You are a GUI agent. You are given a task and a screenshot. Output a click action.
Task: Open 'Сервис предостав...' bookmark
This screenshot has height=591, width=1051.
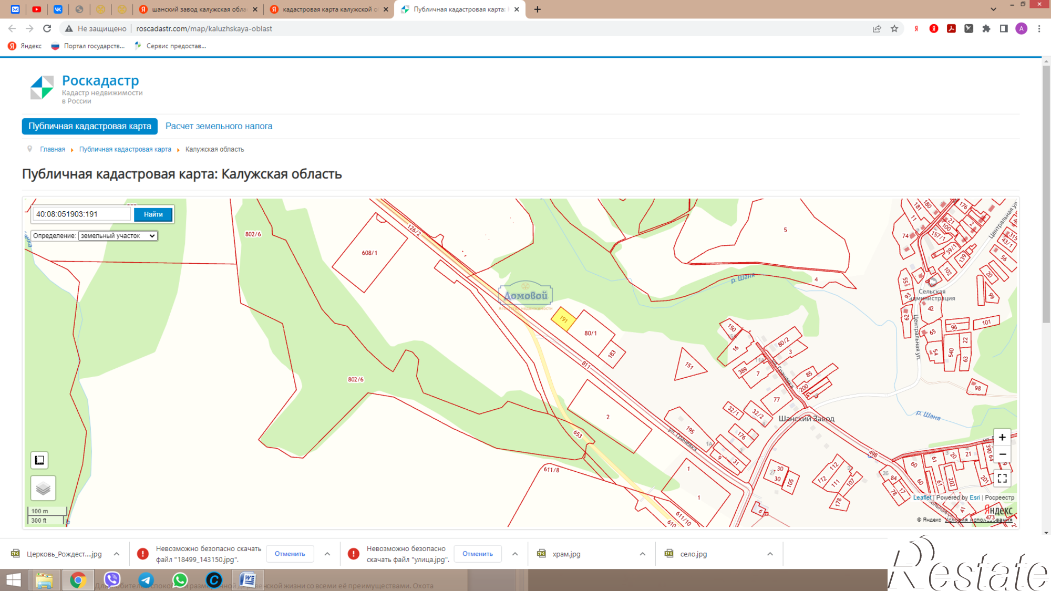click(x=170, y=46)
